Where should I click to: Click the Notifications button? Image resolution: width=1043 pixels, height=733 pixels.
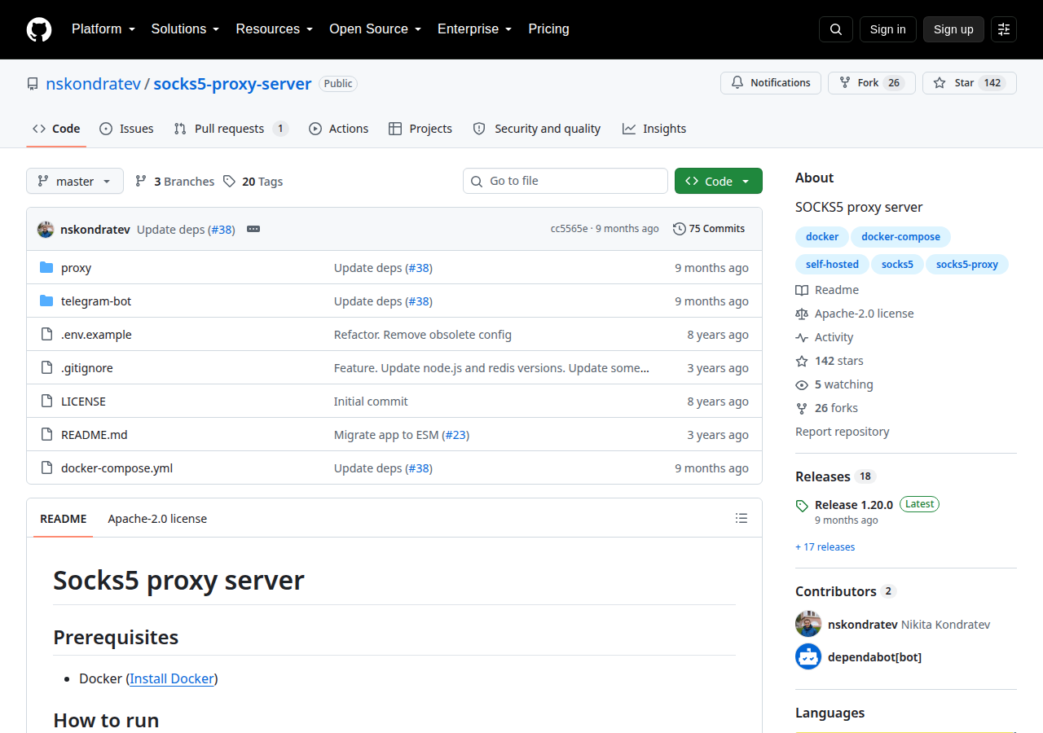(771, 83)
